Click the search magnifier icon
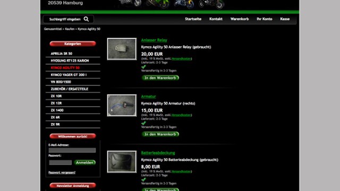 [x=86, y=19]
